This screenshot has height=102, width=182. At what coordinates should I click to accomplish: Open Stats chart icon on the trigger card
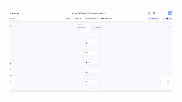tap(88, 31)
